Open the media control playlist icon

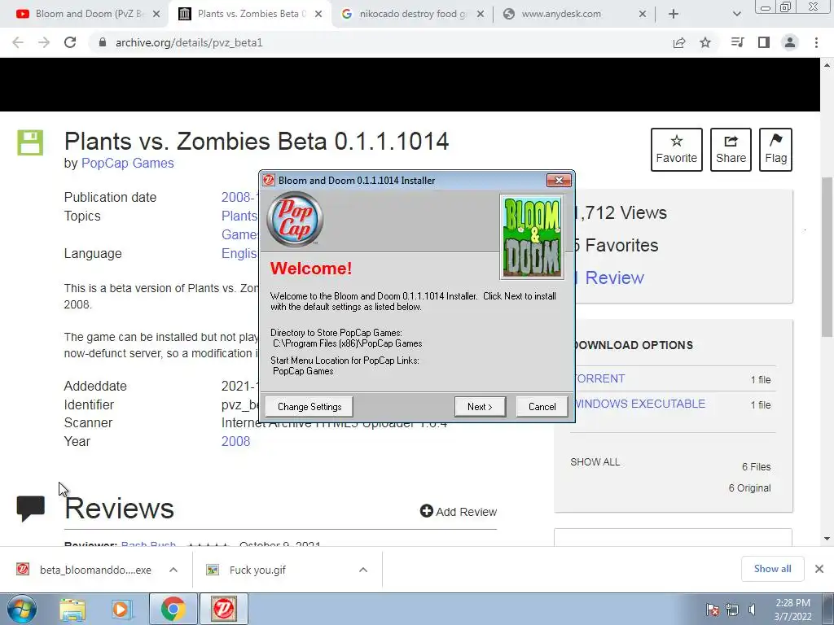point(737,42)
